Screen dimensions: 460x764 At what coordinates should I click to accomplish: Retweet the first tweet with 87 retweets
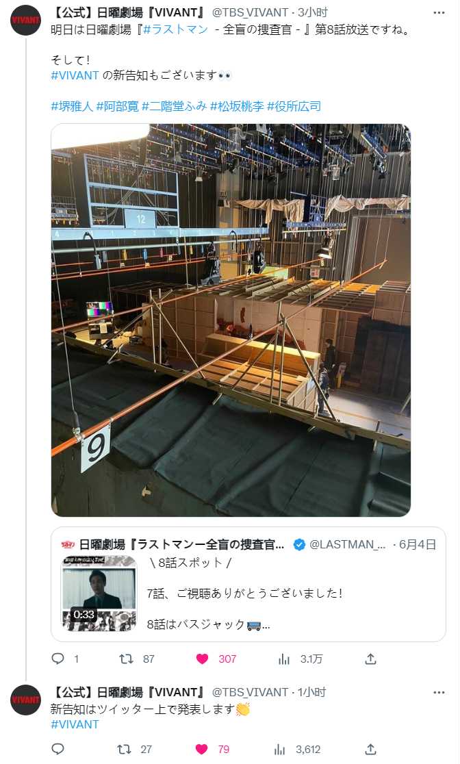pyautogui.click(x=126, y=659)
